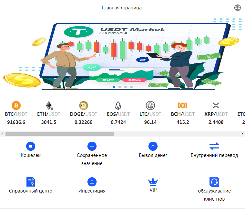Click the USDT Market banner image
The width and height of the screenshot is (245, 209).
pyautogui.click(x=123, y=54)
